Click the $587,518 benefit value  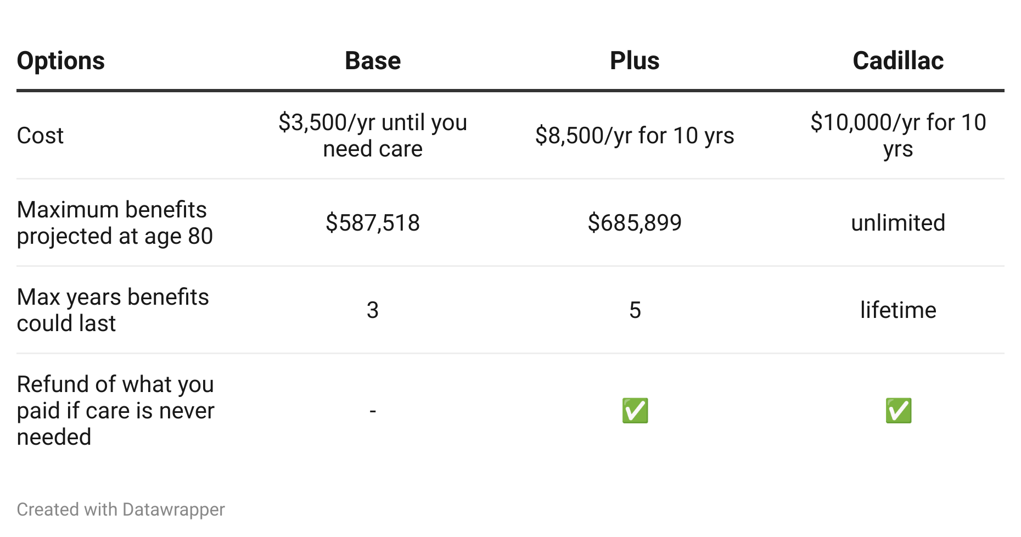click(x=373, y=223)
